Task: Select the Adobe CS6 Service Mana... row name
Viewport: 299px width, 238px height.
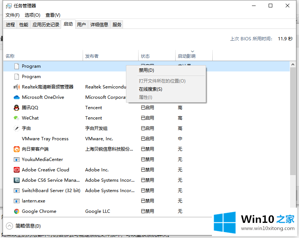Action: tap(51, 180)
